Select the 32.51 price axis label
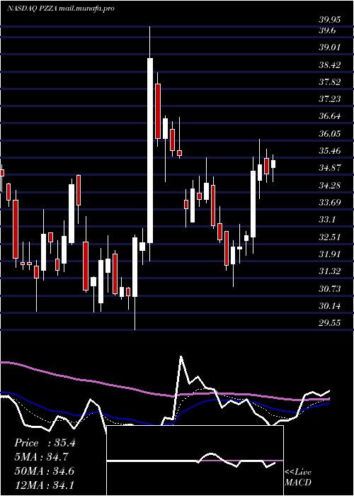Screen dimensions: 354x496 (330, 237)
